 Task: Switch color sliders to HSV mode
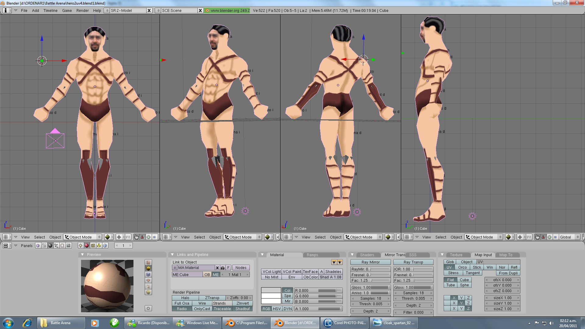click(x=277, y=309)
